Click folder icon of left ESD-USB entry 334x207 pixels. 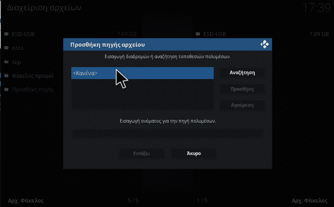pos(7,34)
